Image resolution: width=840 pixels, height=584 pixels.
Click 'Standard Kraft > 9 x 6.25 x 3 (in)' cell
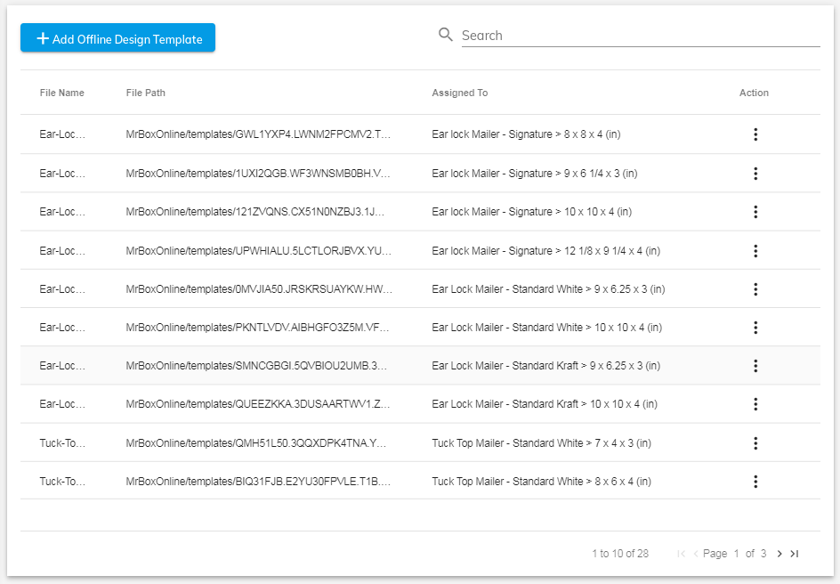point(545,366)
